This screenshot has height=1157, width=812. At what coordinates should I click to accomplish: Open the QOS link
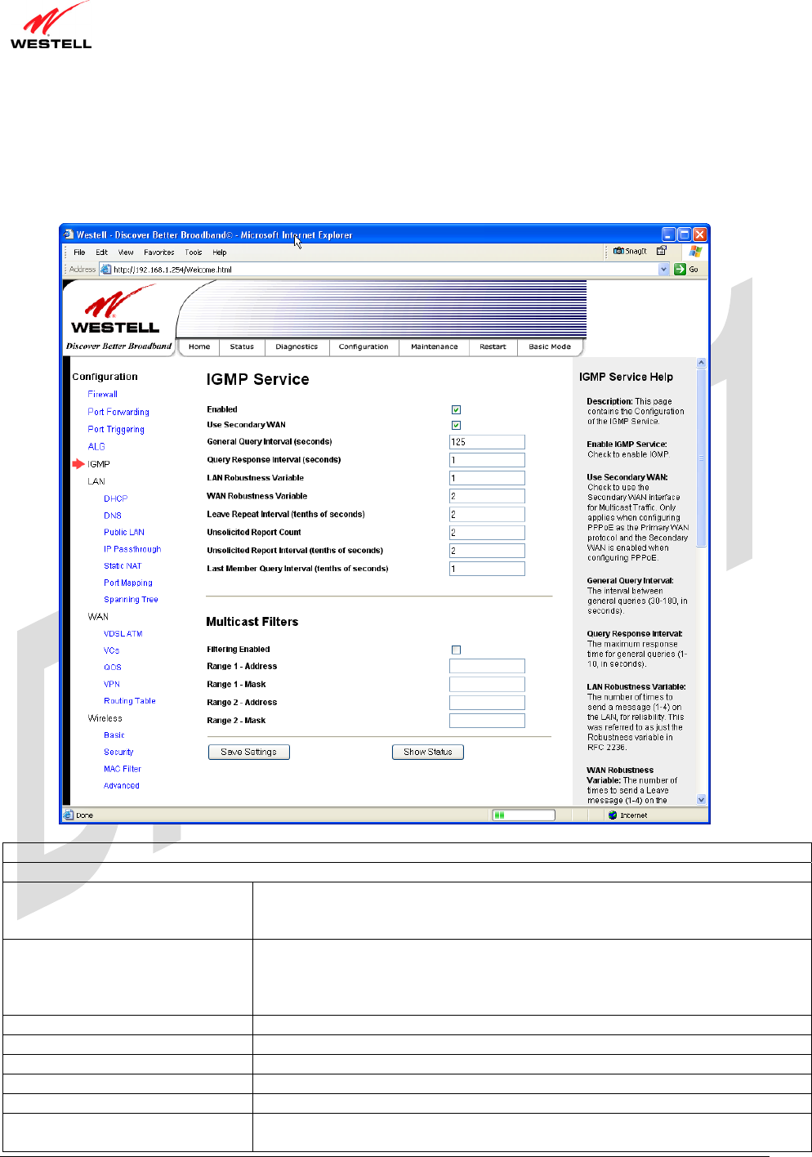tap(113, 667)
